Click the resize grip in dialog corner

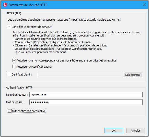pos(147,135)
